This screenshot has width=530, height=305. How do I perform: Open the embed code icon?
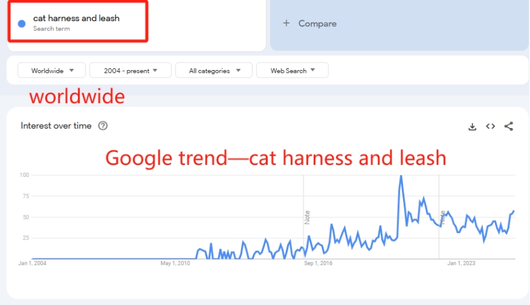point(490,126)
